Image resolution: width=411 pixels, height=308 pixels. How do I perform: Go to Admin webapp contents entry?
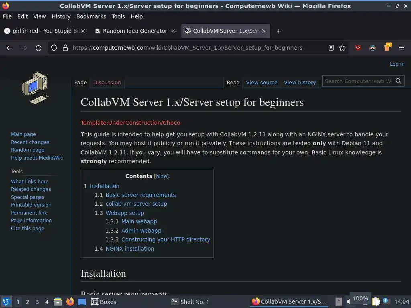coord(141,231)
